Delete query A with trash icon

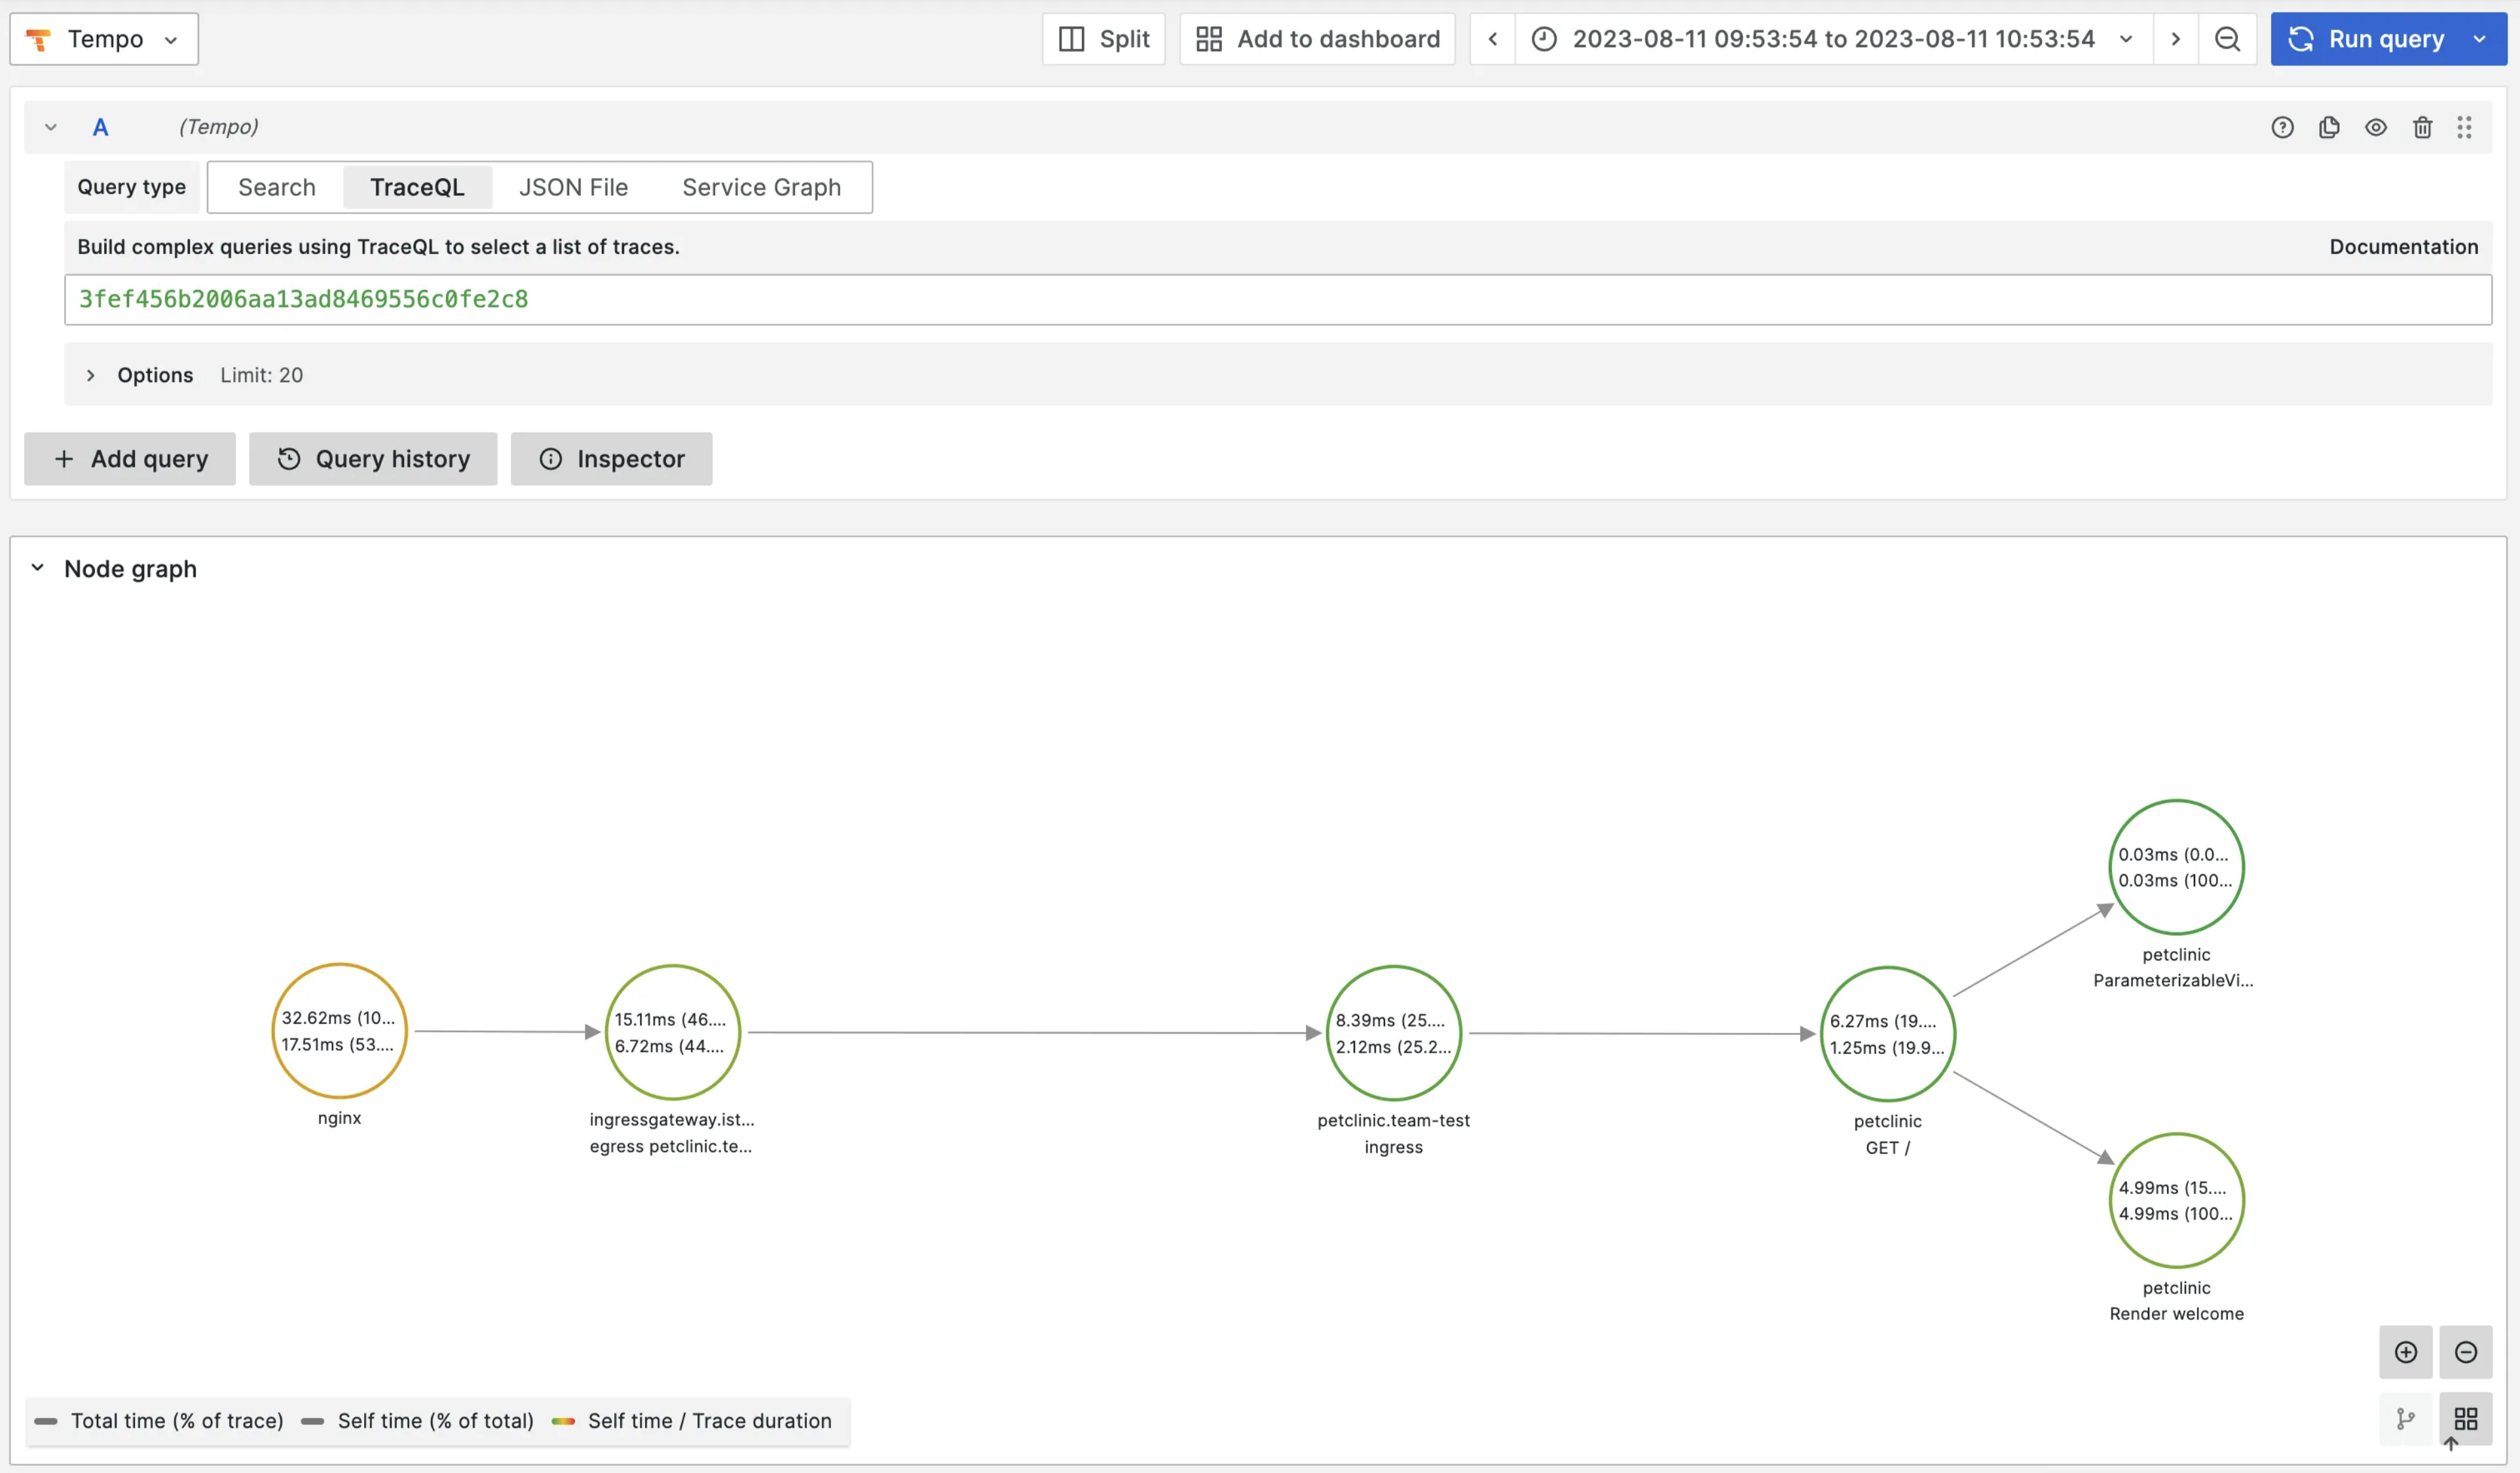pos(2422,127)
